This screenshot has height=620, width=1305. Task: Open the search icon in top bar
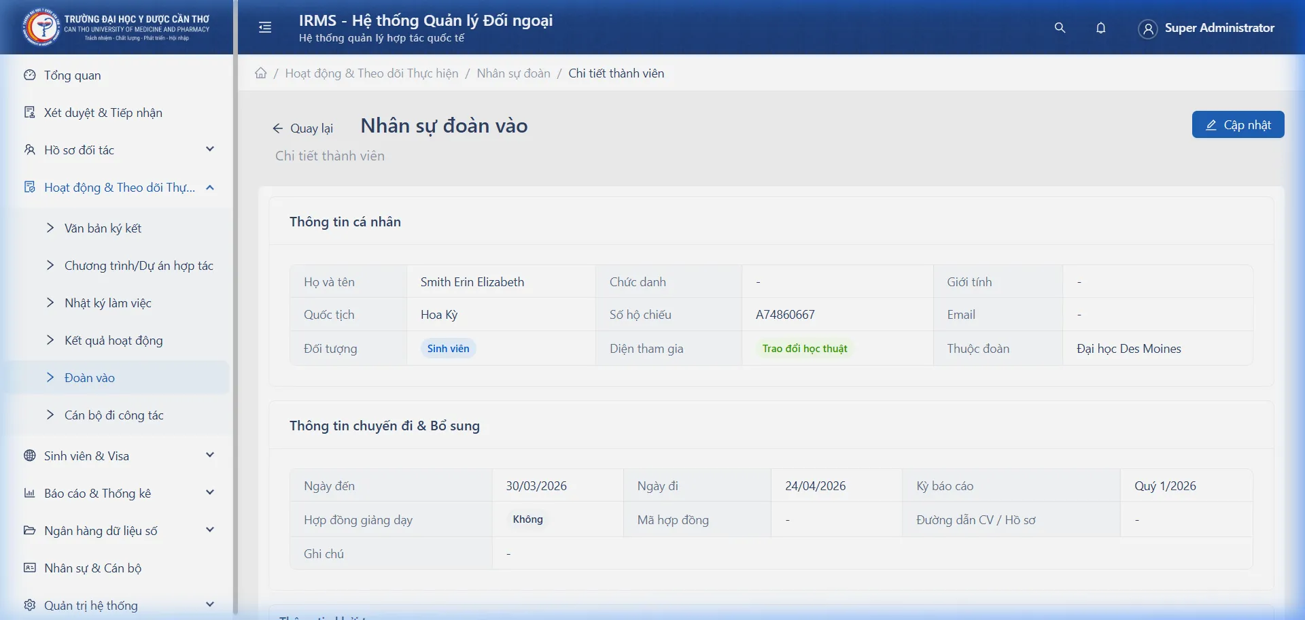pos(1059,28)
